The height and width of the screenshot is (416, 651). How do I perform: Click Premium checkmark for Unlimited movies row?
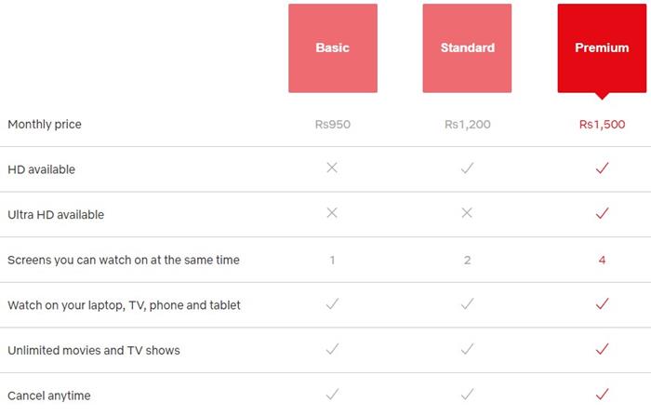point(602,349)
